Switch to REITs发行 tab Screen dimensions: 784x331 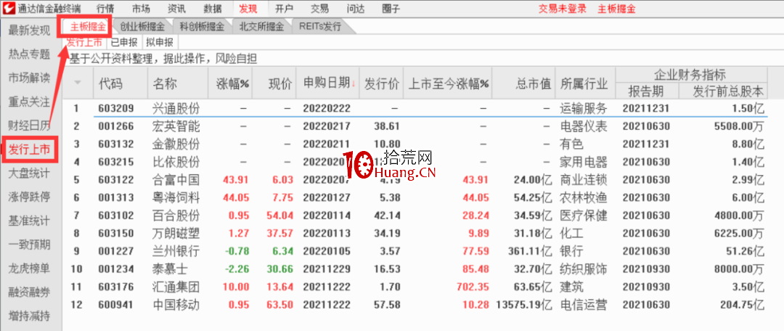(x=320, y=27)
